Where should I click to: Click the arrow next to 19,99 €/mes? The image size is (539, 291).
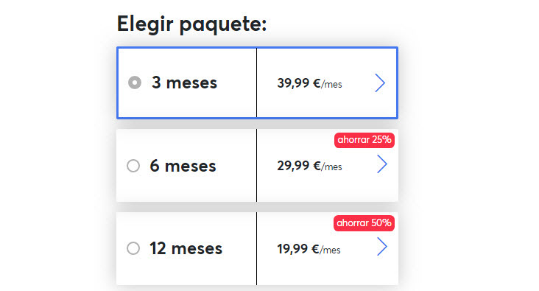coord(382,247)
